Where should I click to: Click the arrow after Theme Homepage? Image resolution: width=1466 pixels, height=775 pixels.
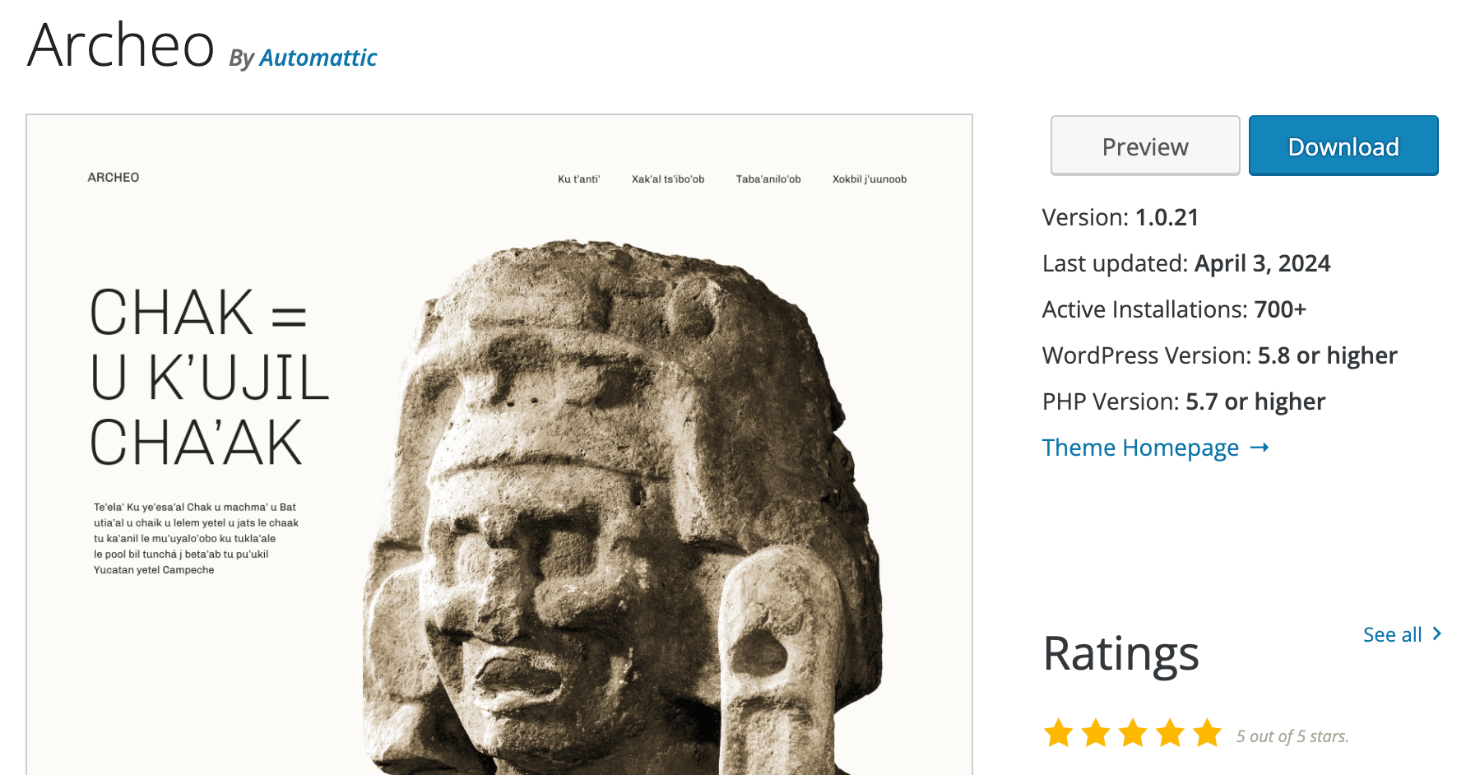1260,448
